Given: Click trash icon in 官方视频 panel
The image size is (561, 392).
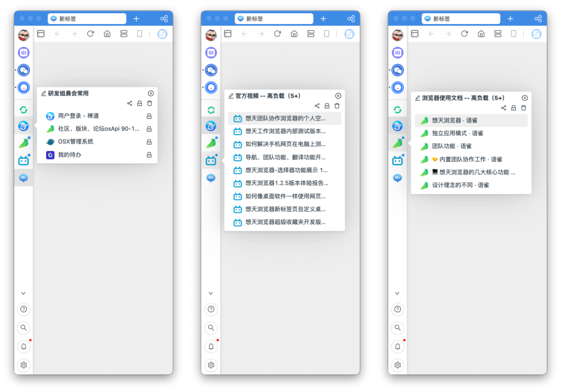Looking at the screenshot, I should pos(337,106).
